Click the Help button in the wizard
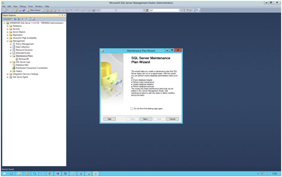This screenshot has height=177, width=282. pos(110,119)
